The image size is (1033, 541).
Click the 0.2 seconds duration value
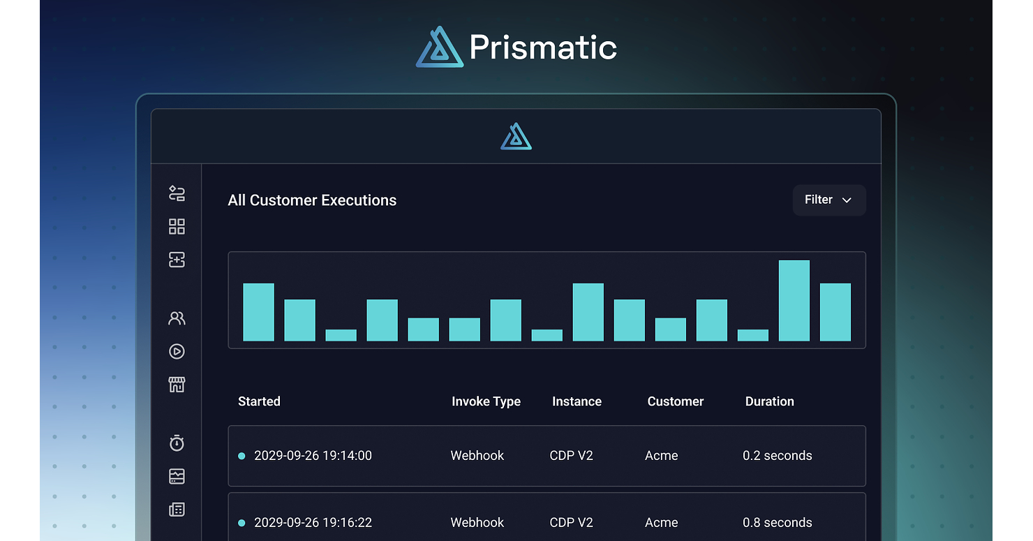click(778, 456)
